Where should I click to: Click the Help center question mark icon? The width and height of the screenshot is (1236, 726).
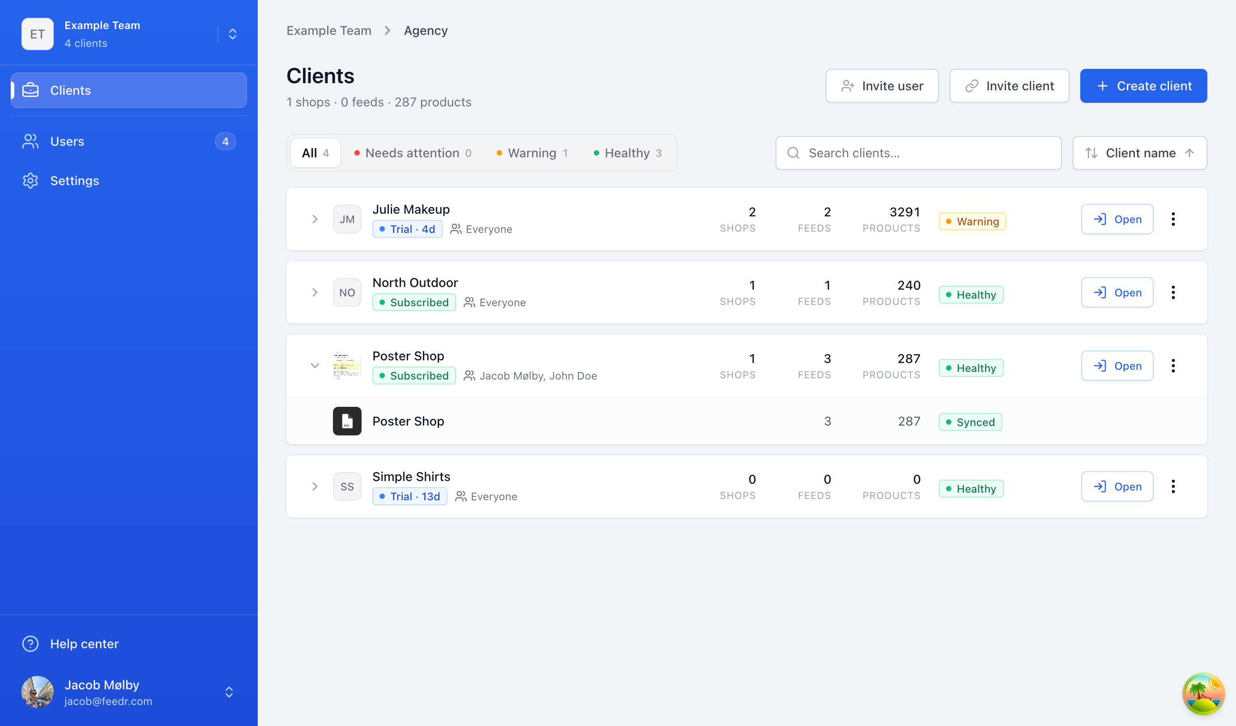pos(30,644)
